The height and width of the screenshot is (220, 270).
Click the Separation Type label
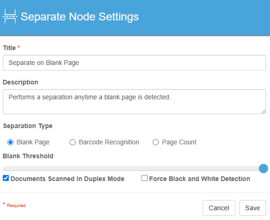click(28, 126)
